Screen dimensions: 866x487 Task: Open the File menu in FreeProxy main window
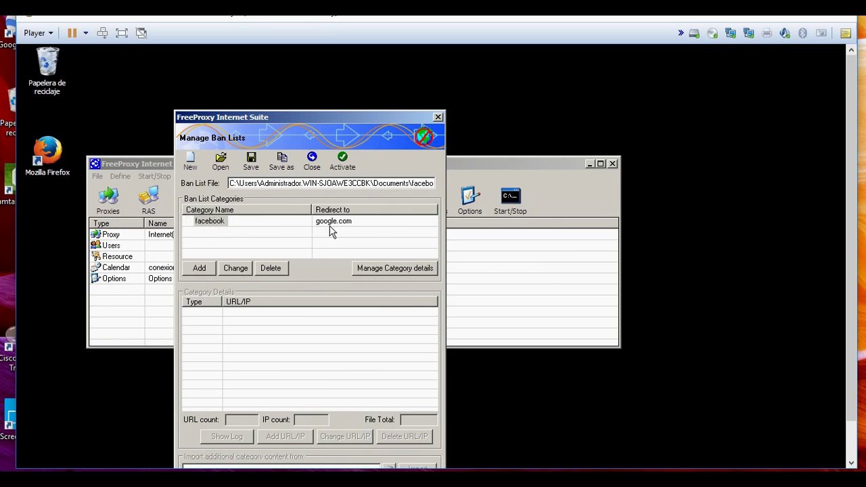[x=97, y=177]
